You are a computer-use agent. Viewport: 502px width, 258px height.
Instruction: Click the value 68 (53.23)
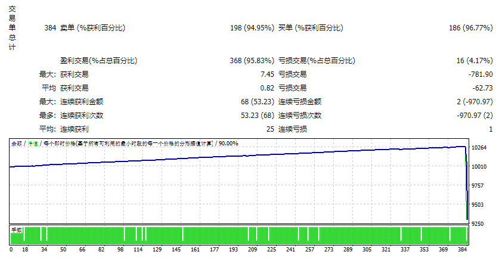click(258, 102)
